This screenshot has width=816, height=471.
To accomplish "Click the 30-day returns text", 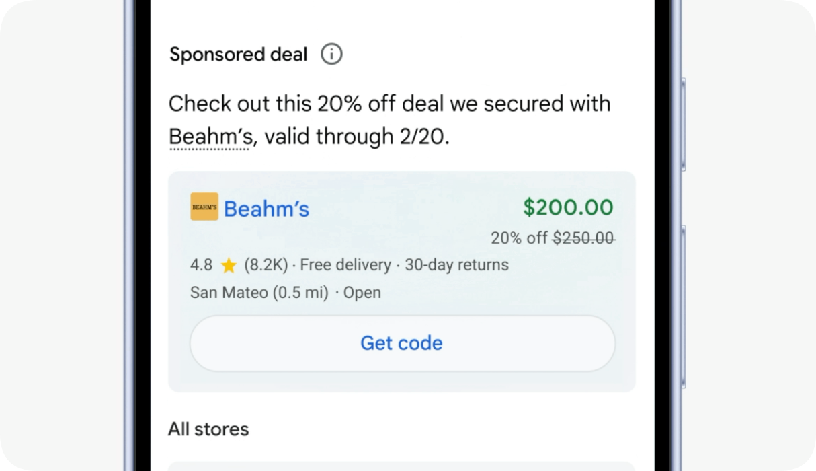I will (456, 266).
